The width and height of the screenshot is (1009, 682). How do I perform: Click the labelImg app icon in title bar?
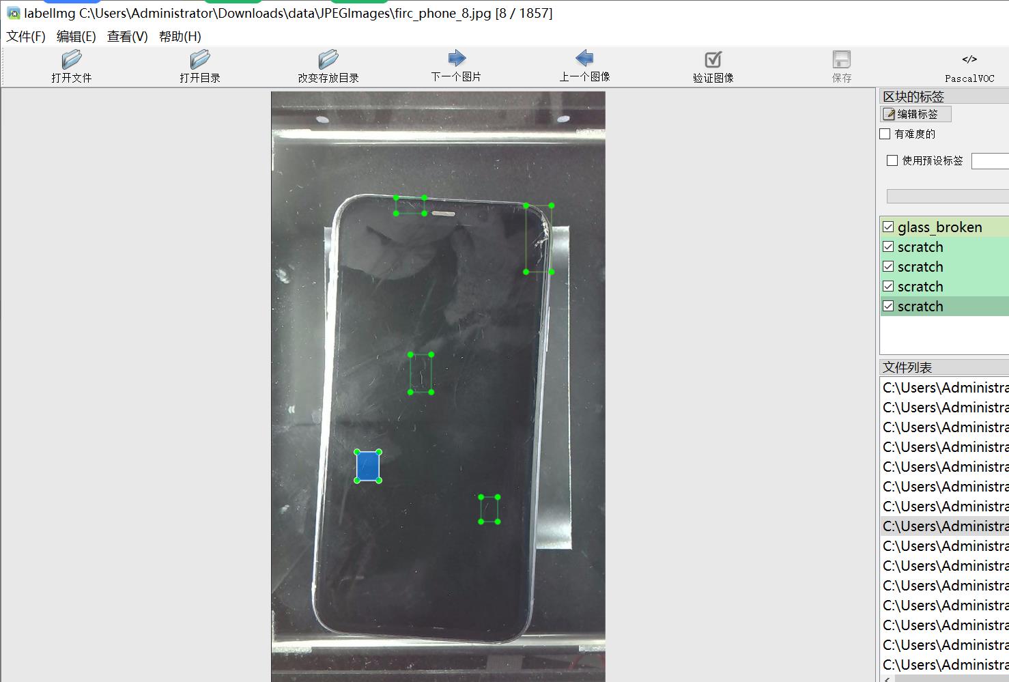13,13
